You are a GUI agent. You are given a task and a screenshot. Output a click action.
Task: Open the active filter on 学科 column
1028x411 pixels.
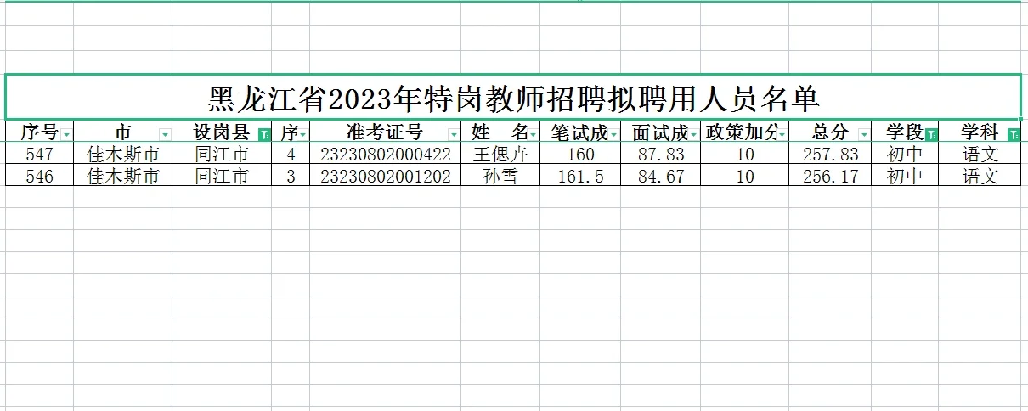tap(1013, 134)
